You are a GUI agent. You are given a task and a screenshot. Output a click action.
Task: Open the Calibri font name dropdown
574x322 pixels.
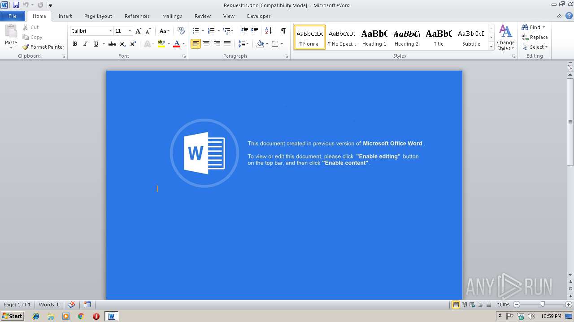coord(110,31)
